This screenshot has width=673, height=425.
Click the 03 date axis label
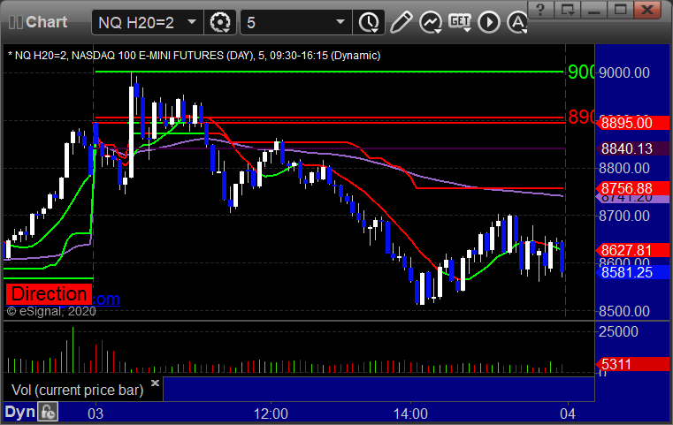(96, 414)
